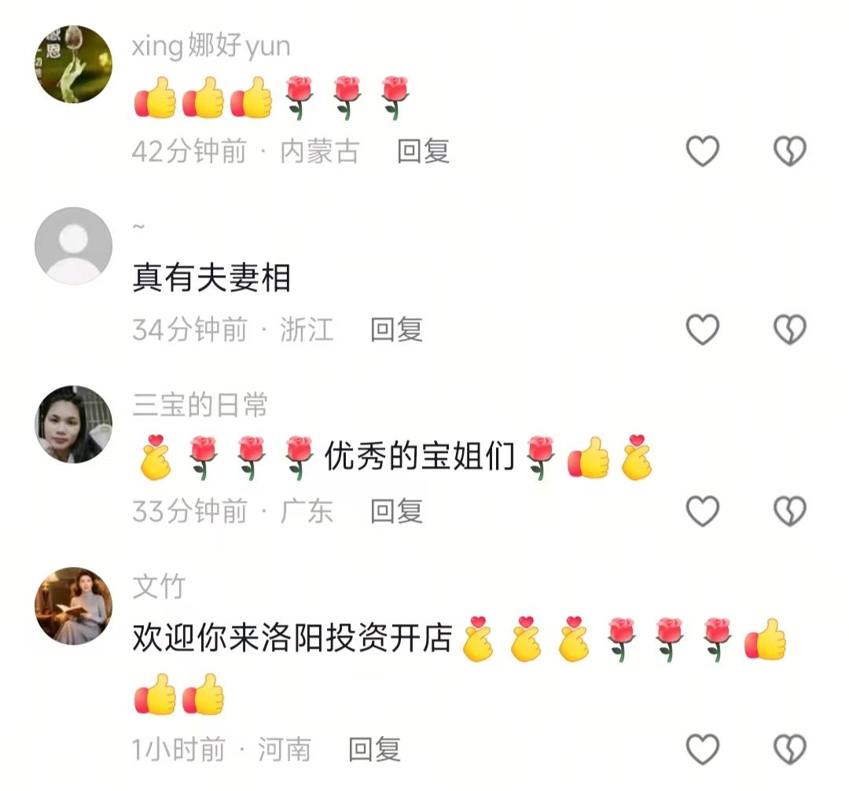Reply to 三宝的日常's comment

click(397, 511)
